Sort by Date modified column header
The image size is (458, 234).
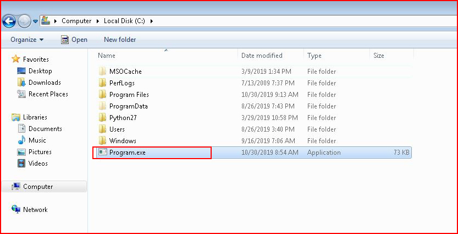click(262, 56)
